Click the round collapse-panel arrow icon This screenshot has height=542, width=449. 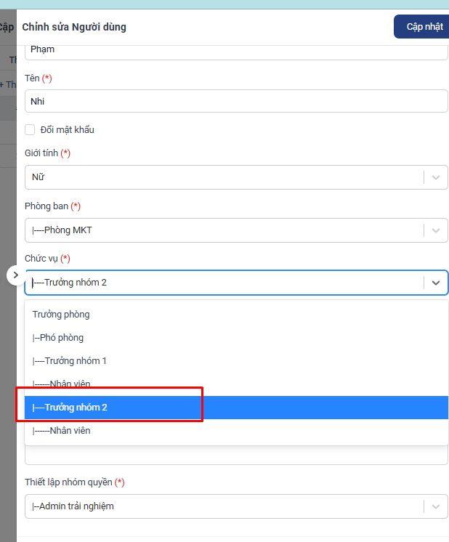coord(15,275)
